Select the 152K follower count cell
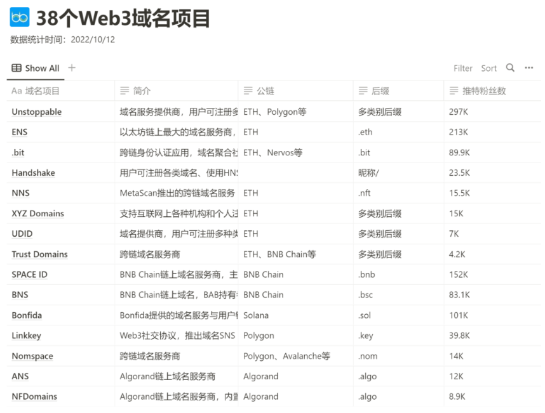 click(492, 275)
